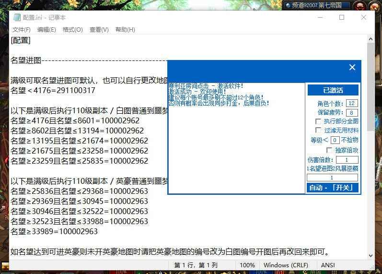
Task: Edit the 保留疲劳 input field
Action: click(x=351, y=113)
